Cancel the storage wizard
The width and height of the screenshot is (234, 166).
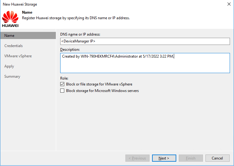218,158
